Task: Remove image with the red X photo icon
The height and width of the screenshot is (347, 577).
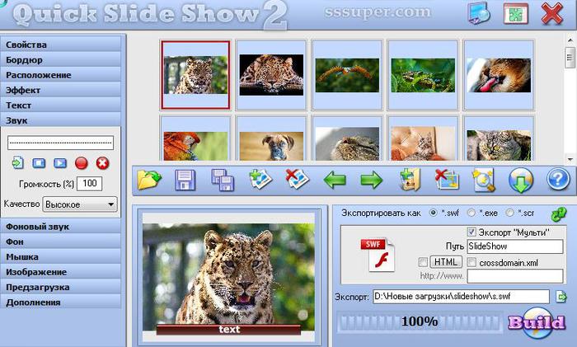Action: point(298,179)
